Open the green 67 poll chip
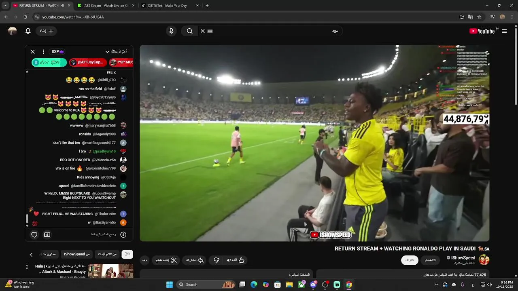 pyautogui.click(x=49, y=62)
